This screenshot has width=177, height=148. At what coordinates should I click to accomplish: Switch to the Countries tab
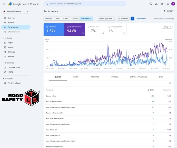click(95, 77)
